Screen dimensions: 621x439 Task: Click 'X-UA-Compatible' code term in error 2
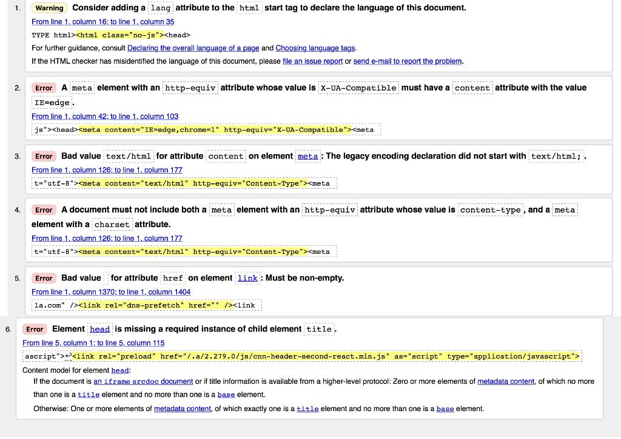358,88
